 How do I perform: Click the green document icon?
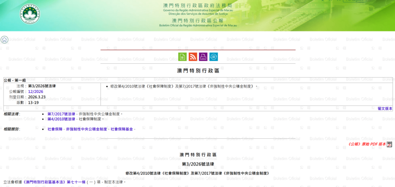(x=182, y=57)
